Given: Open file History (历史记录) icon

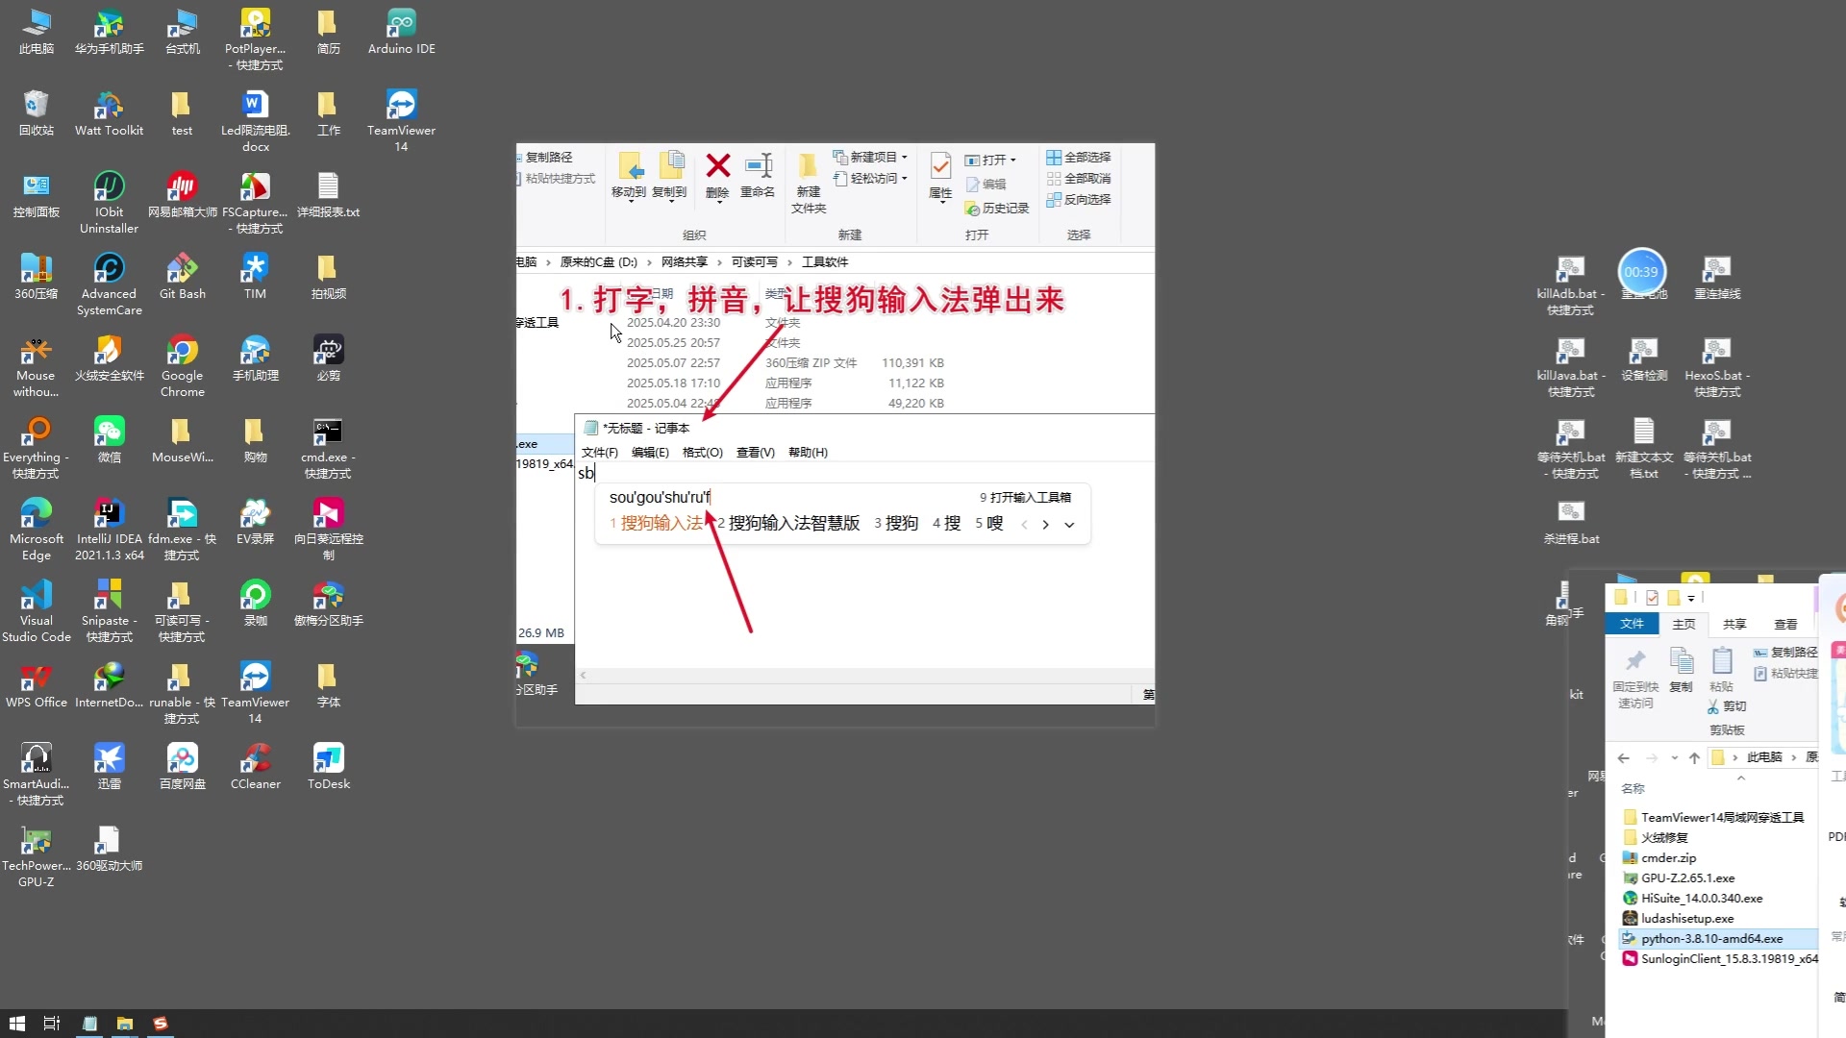Looking at the screenshot, I should tap(997, 208).
